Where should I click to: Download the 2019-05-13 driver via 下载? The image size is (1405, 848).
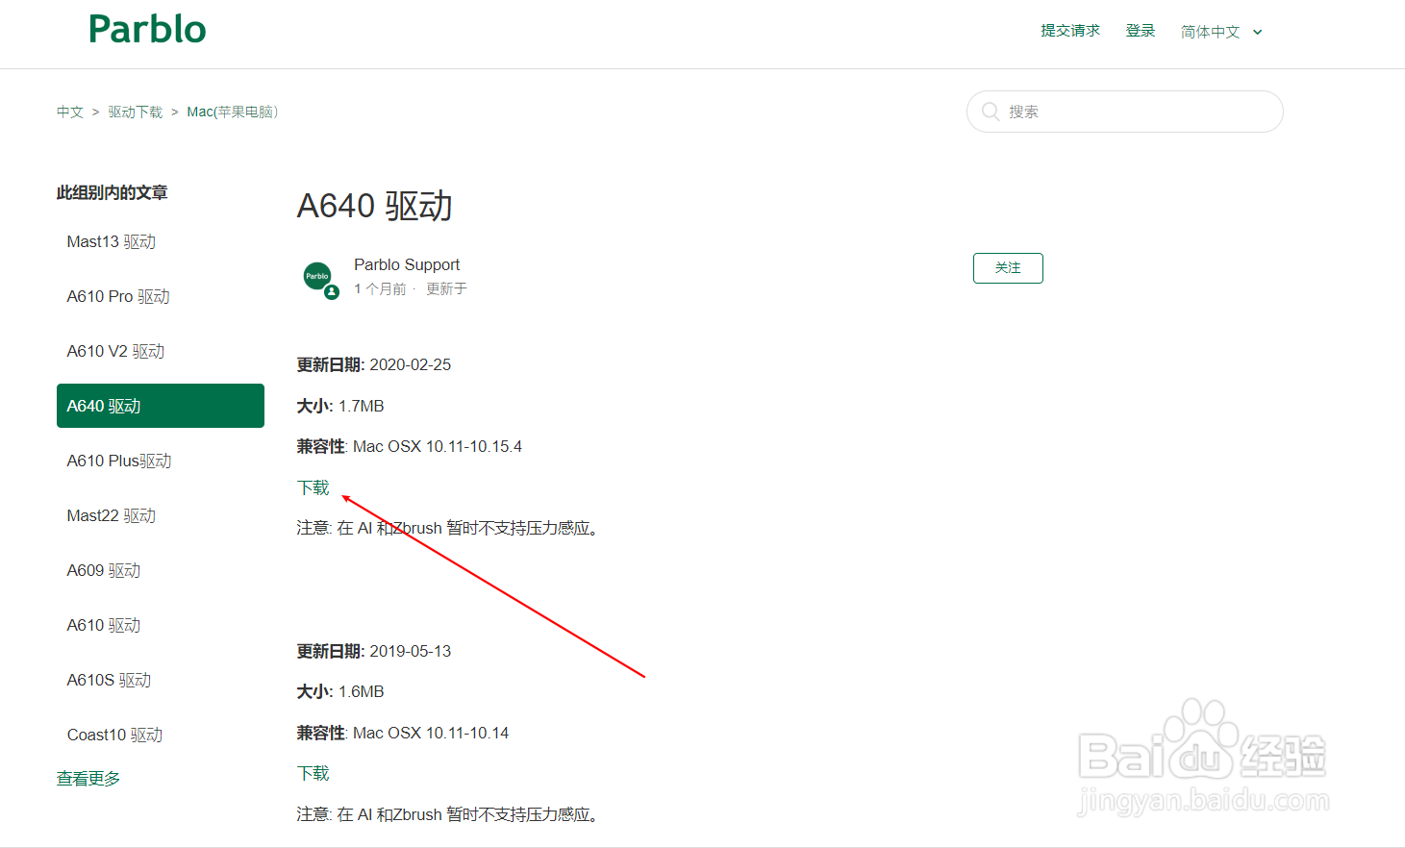tap(314, 773)
